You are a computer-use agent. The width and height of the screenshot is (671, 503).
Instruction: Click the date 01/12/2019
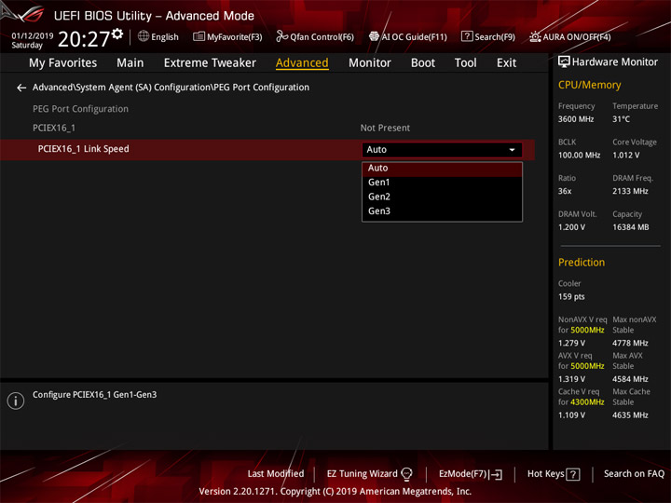pos(33,36)
